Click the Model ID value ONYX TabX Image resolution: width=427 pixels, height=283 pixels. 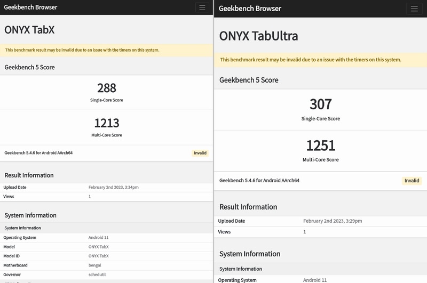pos(99,256)
